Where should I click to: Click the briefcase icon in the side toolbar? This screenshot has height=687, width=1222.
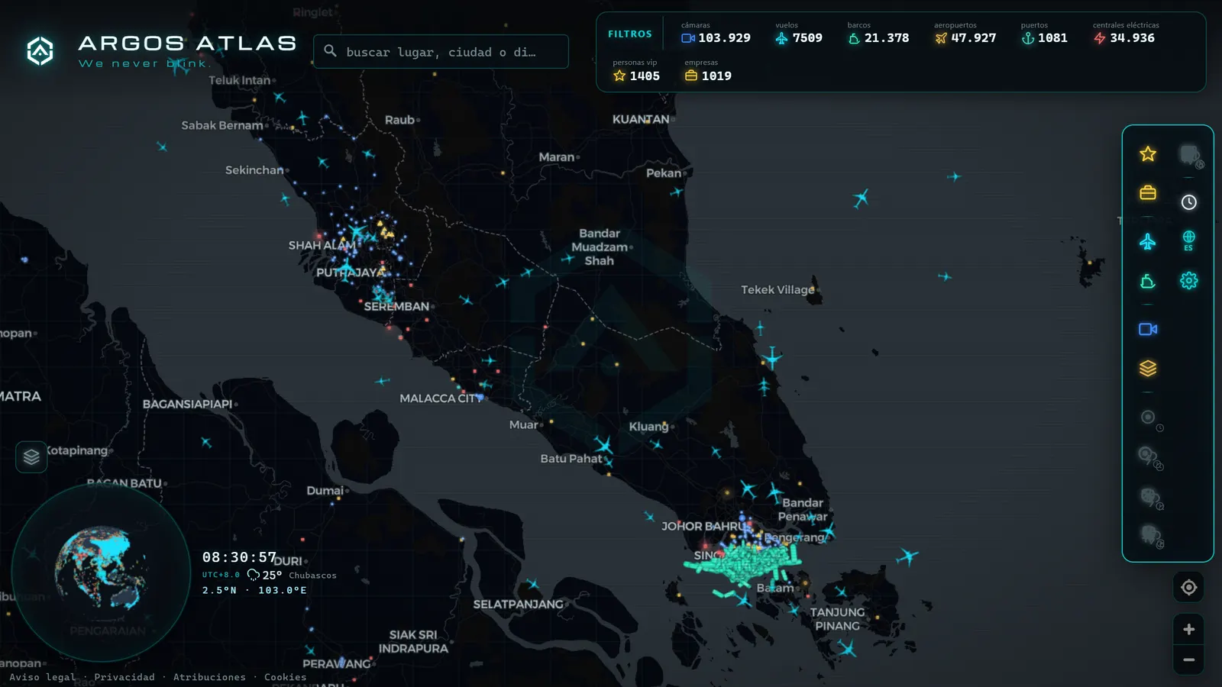[x=1148, y=192]
